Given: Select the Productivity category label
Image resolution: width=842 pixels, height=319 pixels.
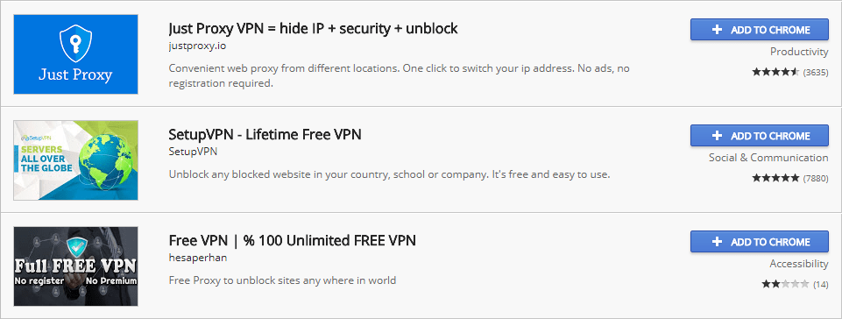Looking at the screenshot, I should coord(799,52).
